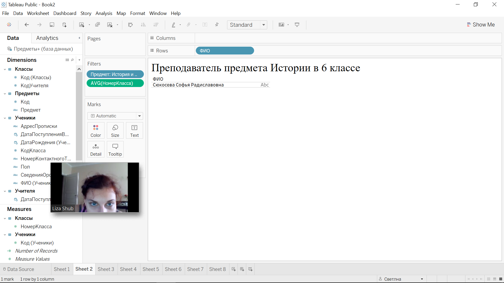The image size is (504, 283).
Task: Click the Show/hide cards icon
Action: click(281, 25)
